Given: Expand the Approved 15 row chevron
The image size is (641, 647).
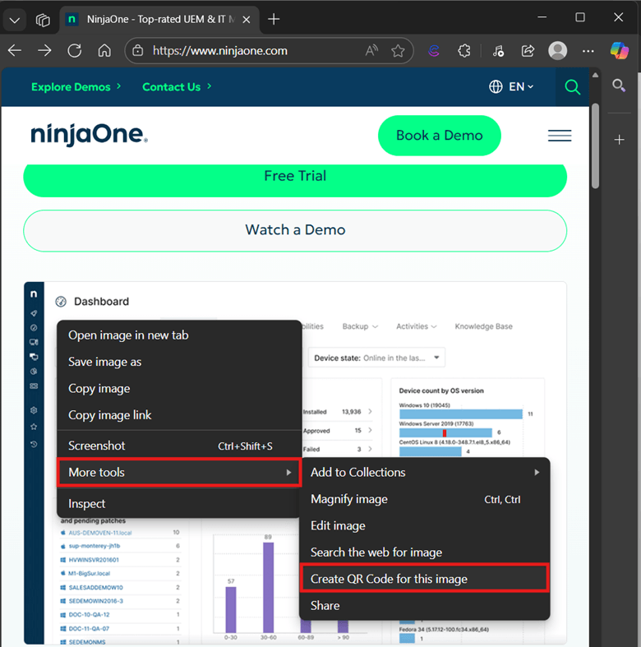Looking at the screenshot, I should tap(370, 430).
